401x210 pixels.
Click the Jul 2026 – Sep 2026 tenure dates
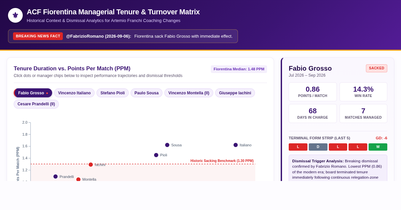[307, 75]
